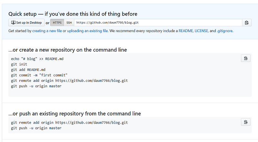The width and height of the screenshot is (258, 142).
Task: Click the git commit -m "first commit" line
Action: [x=39, y=75]
